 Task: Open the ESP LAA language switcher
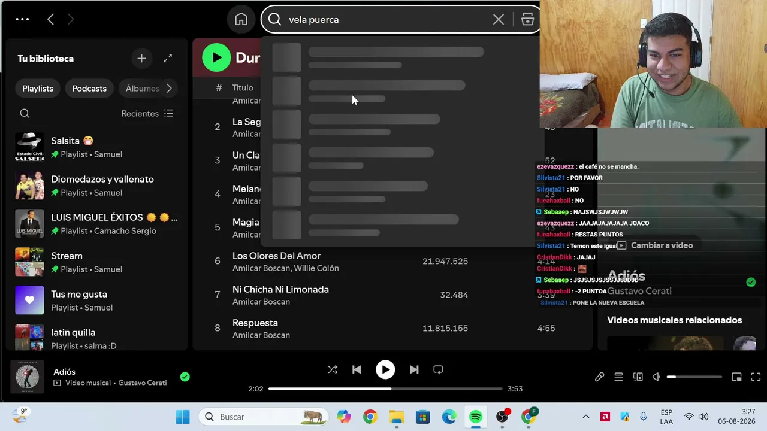pos(666,417)
